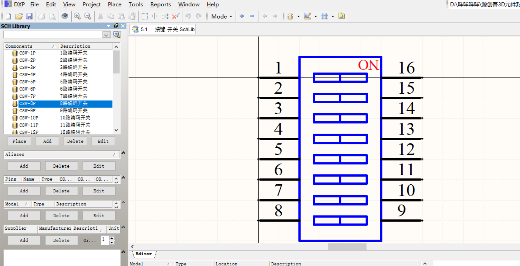Click the workspace layers icon
The image size is (520, 266).
click(65, 16)
